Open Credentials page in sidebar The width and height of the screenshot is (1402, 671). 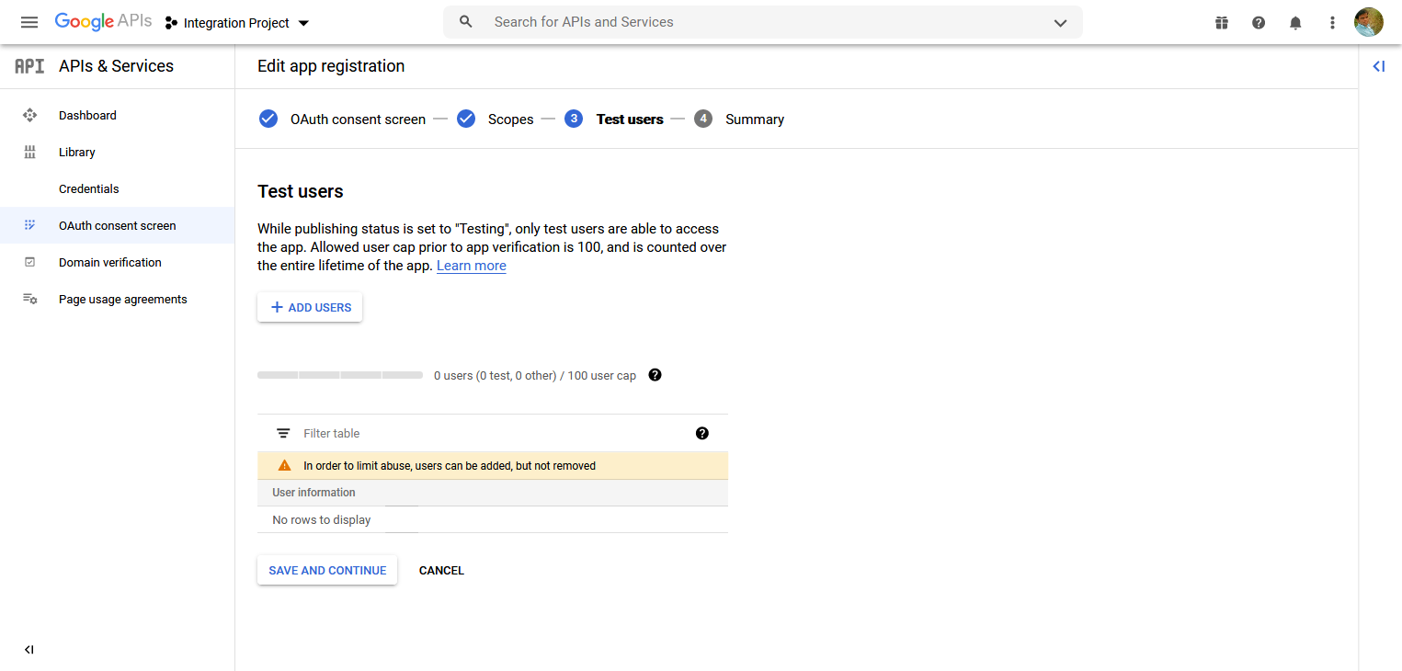coord(89,189)
